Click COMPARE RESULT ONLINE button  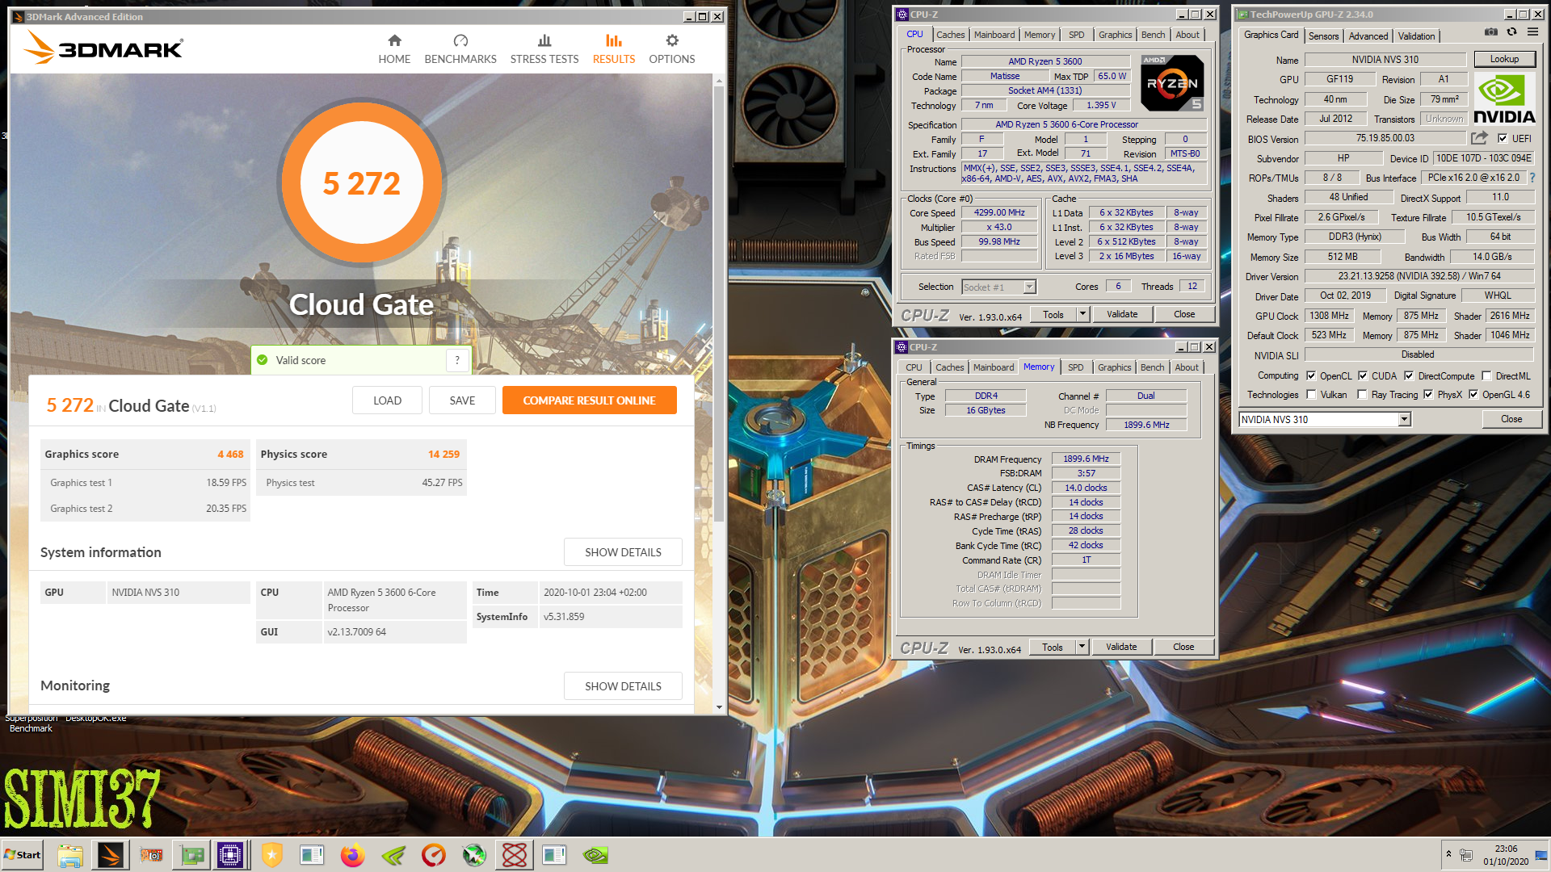point(589,400)
